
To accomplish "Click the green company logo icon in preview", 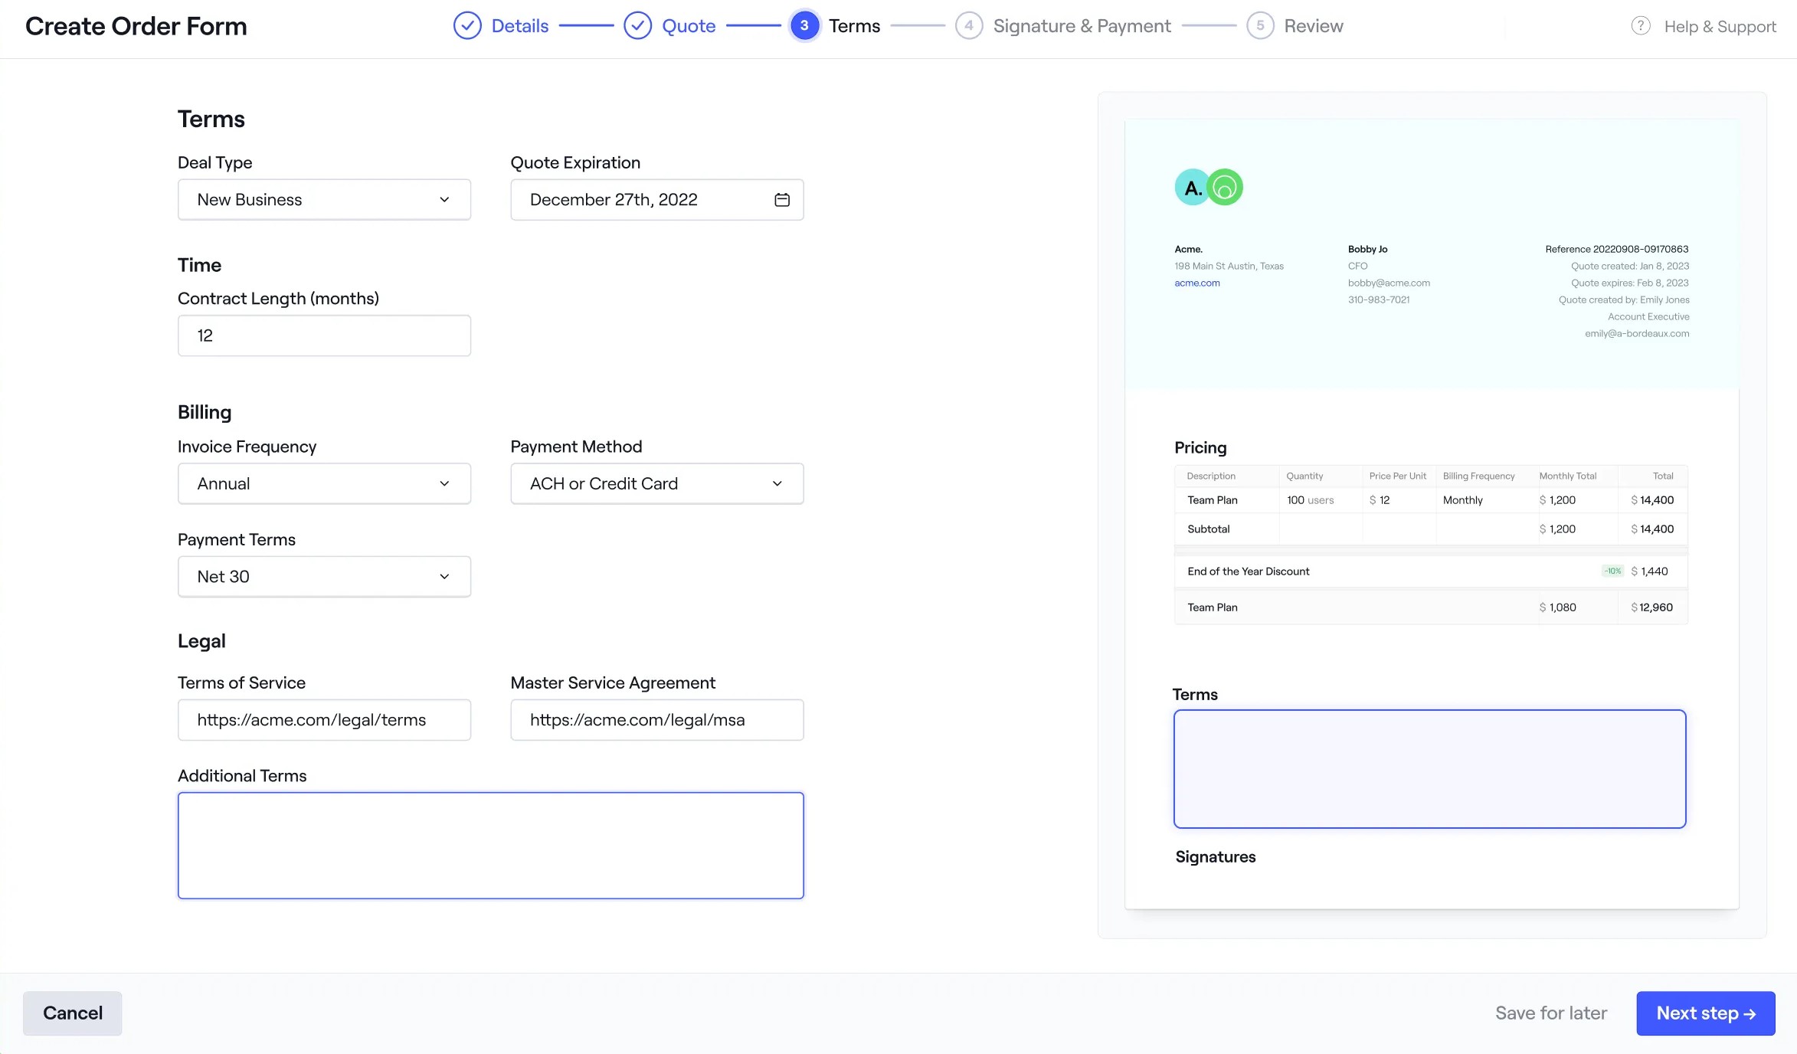I will tap(1226, 187).
